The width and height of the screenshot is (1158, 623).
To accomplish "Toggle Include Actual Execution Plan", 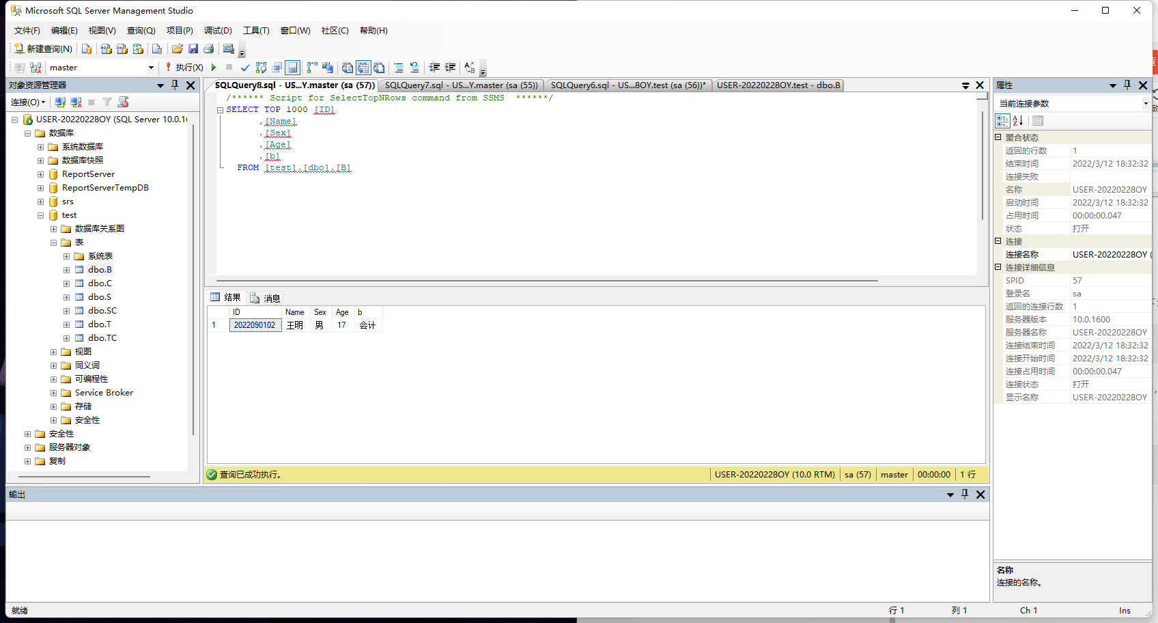I will pyautogui.click(x=312, y=68).
